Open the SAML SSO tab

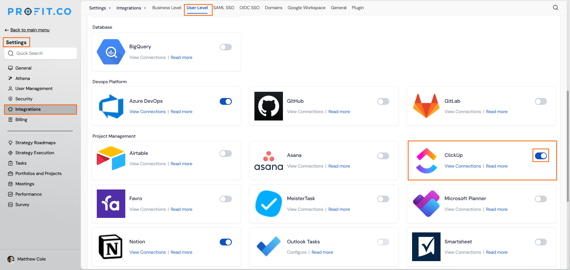[x=224, y=8]
